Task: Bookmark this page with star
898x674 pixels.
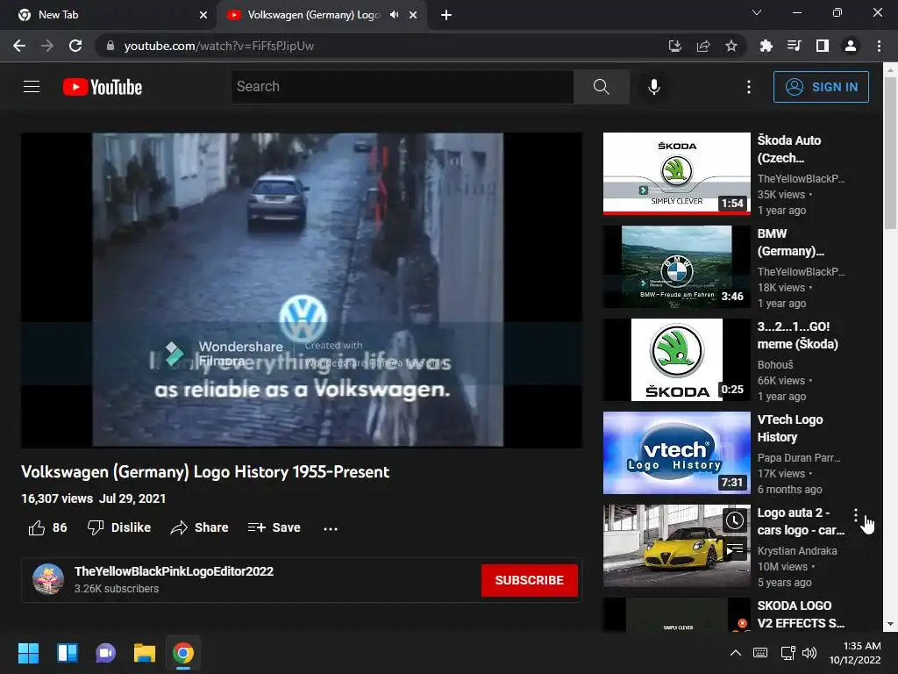Action: [731, 46]
